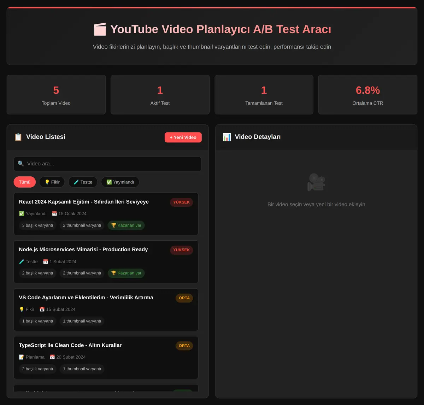Click the calendar icon next to 20 Şubat 2024

pyautogui.click(x=52, y=357)
